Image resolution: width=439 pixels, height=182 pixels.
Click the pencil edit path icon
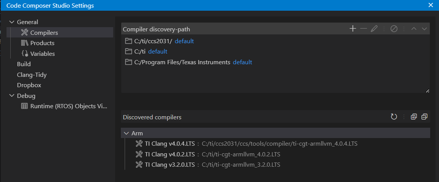374,29
